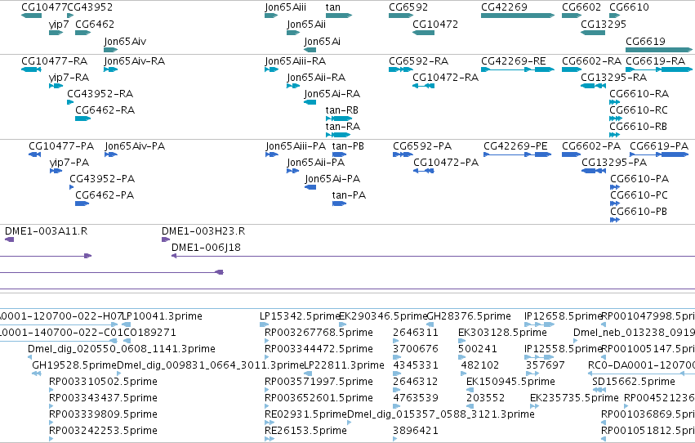Select the CG13295-RA transcript label
Screen dimensions: 695x443
tap(614, 77)
